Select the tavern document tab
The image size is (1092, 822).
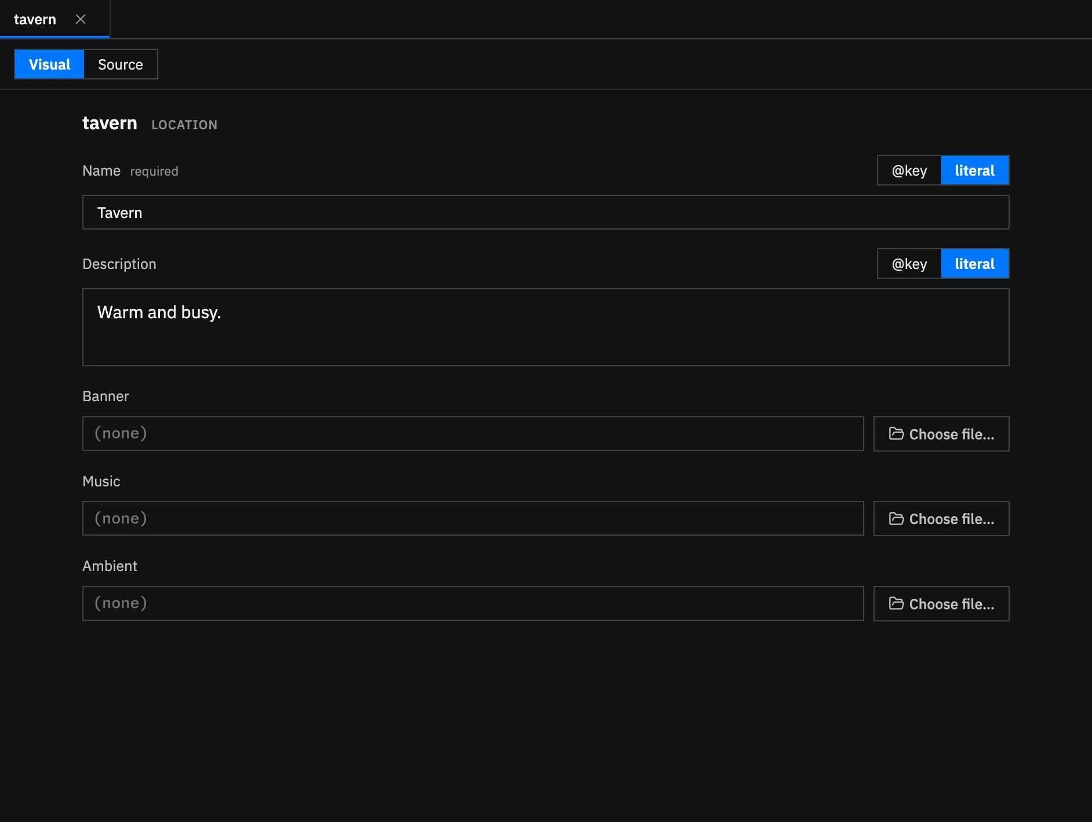[x=35, y=19]
